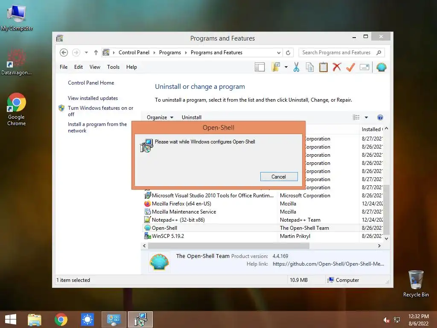Click inside Search Programs and Features field

click(337, 53)
